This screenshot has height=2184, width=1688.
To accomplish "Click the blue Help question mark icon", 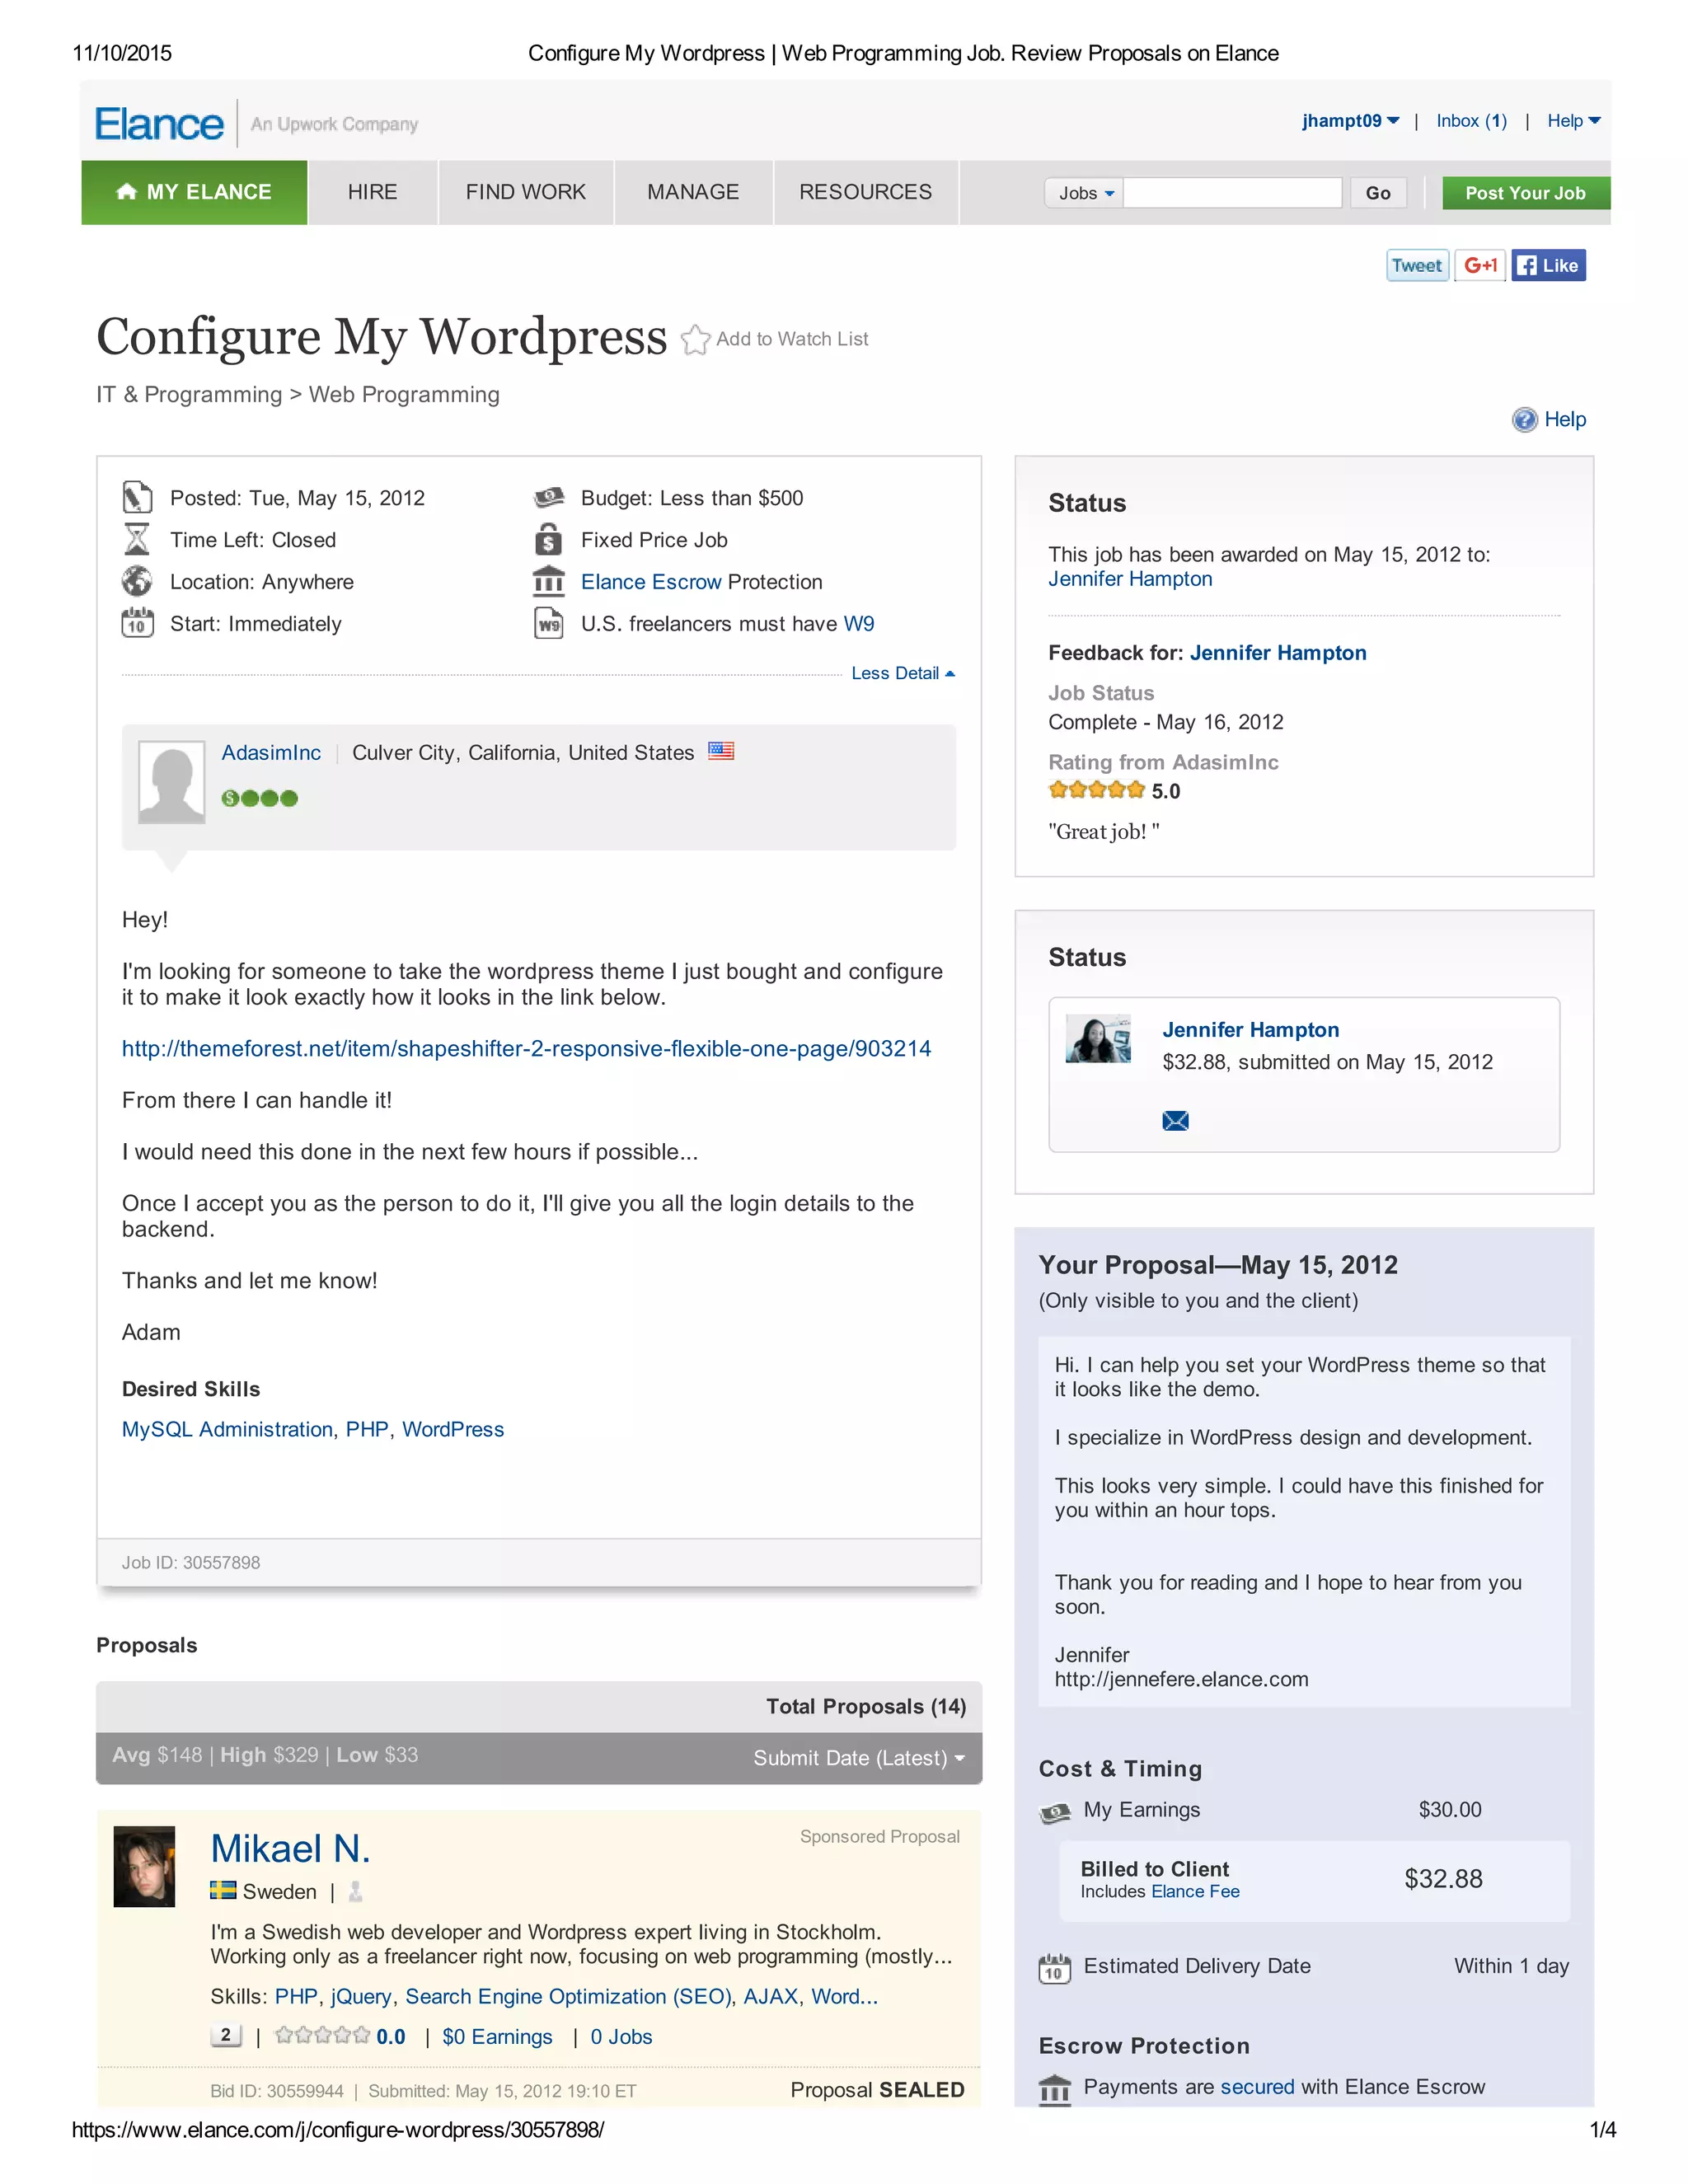I will click(1523, 420).
